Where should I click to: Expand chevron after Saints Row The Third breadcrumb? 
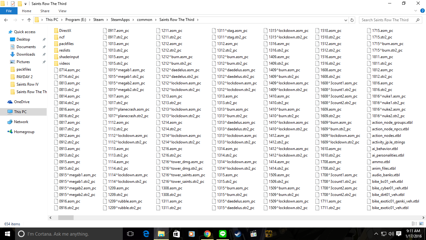click(198, 20)
